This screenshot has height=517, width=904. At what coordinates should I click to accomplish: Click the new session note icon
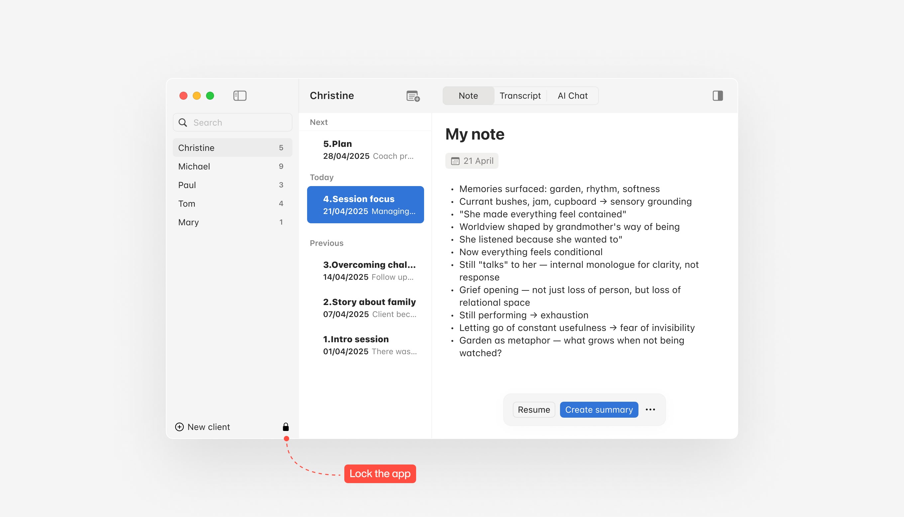coord(412,96)
